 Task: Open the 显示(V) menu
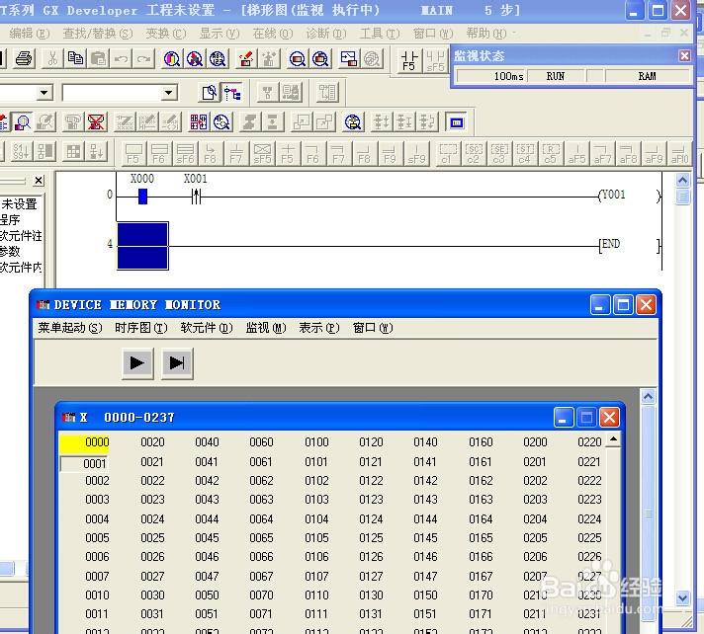coord(220,34)
